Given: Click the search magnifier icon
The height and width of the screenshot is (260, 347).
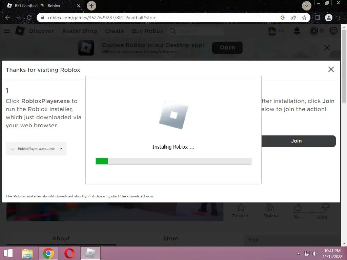Looking at the screenshot, I should click(x=172, y=31).
